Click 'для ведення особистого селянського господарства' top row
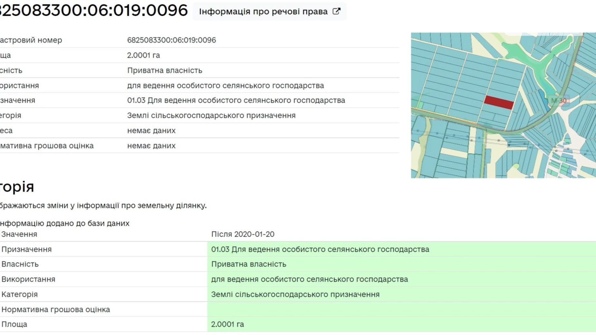Screen dimensions: 596x335 (226, 86)
